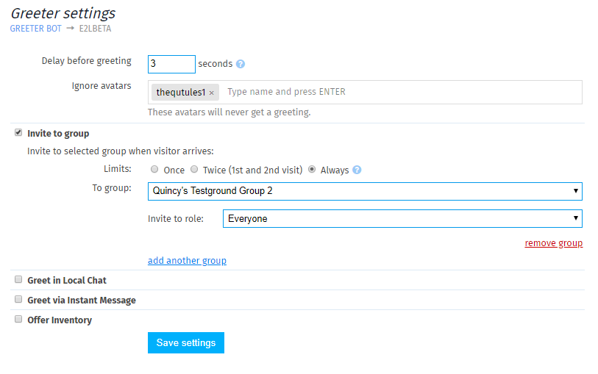Uncheck the Invite to group checkbox
Screen dimensions: 598x374
pyautogui.click(x=18, y=132)
